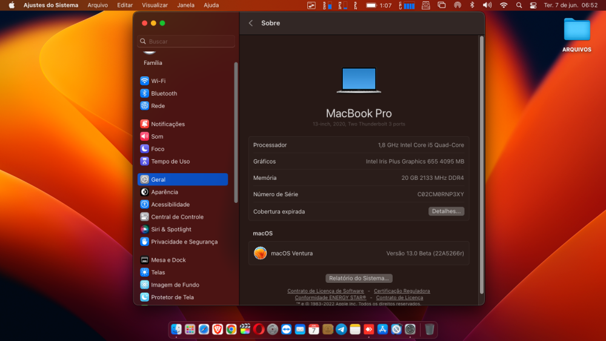Open Spotlight search in menu bar
Viewport: 606px width, 341px height.
519,5
